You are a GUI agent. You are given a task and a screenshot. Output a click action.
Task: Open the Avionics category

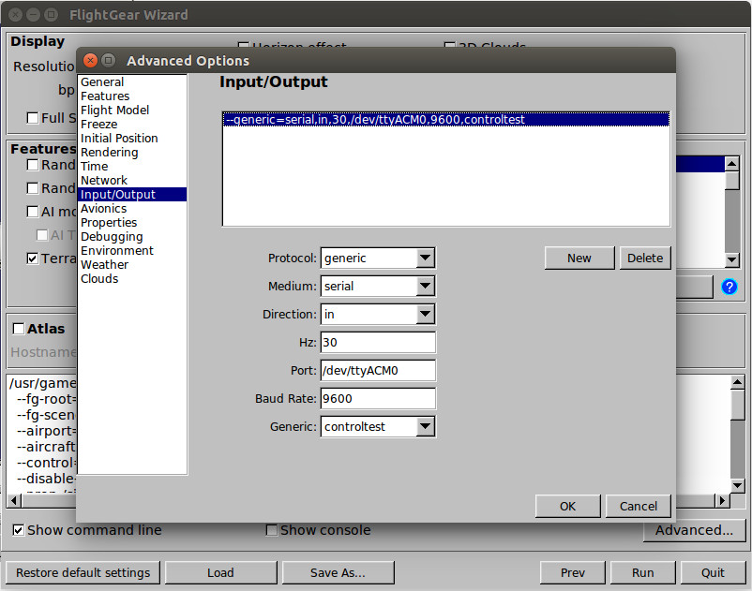click(x=103, y=208)
